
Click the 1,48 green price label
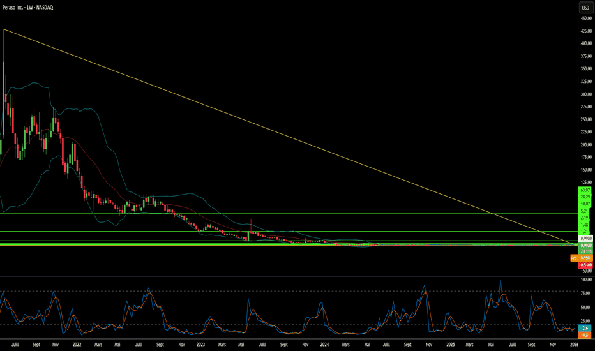[x=584, y=224]
